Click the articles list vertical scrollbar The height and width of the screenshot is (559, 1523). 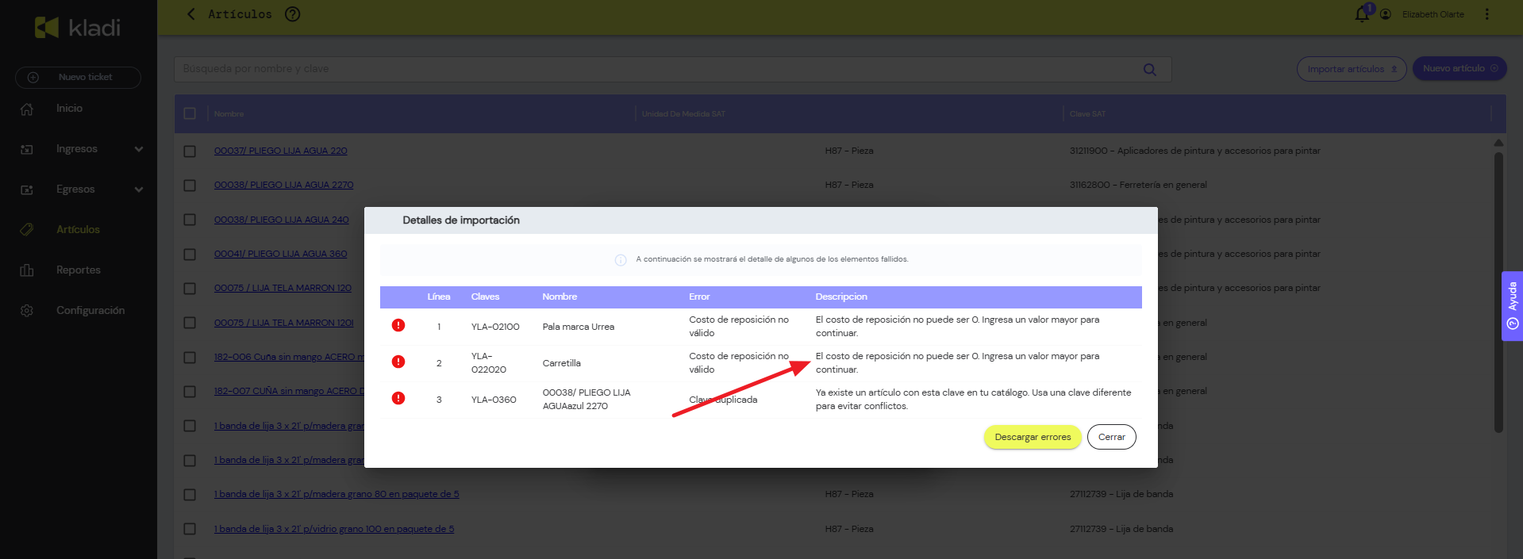pos(1498,292)
